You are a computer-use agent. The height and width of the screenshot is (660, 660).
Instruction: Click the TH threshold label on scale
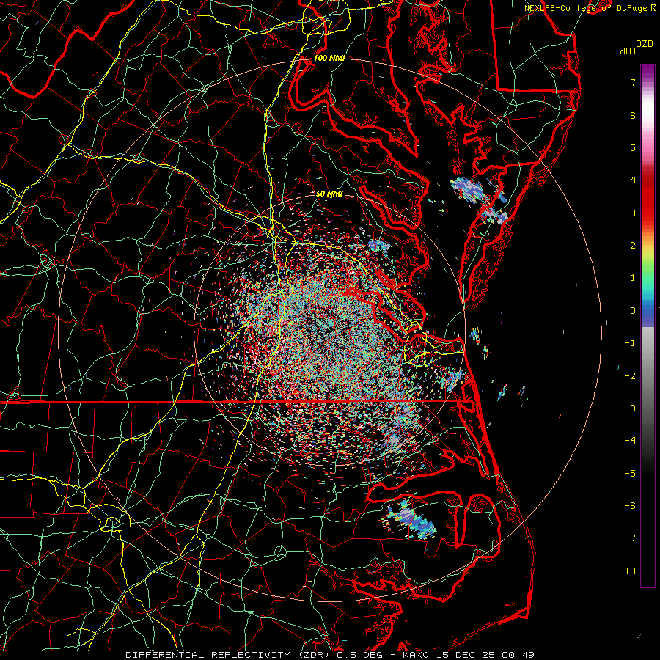tap(630, 571)
